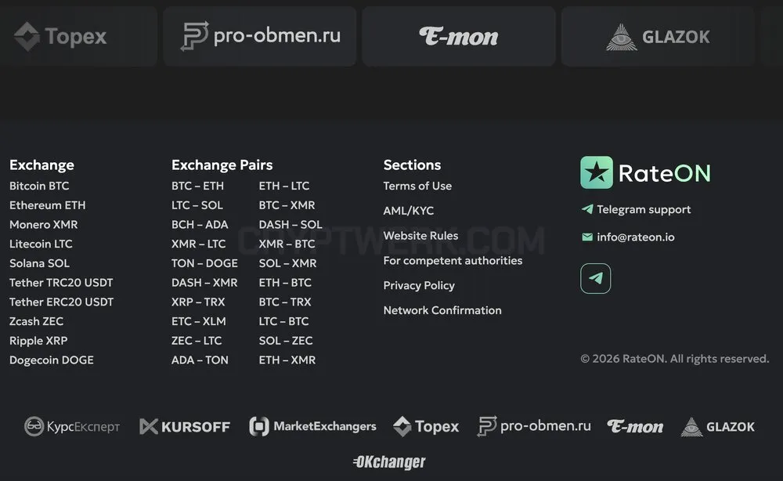
Task: Select the BTC – ETH exchange pair
Action: tap(198, 186)
